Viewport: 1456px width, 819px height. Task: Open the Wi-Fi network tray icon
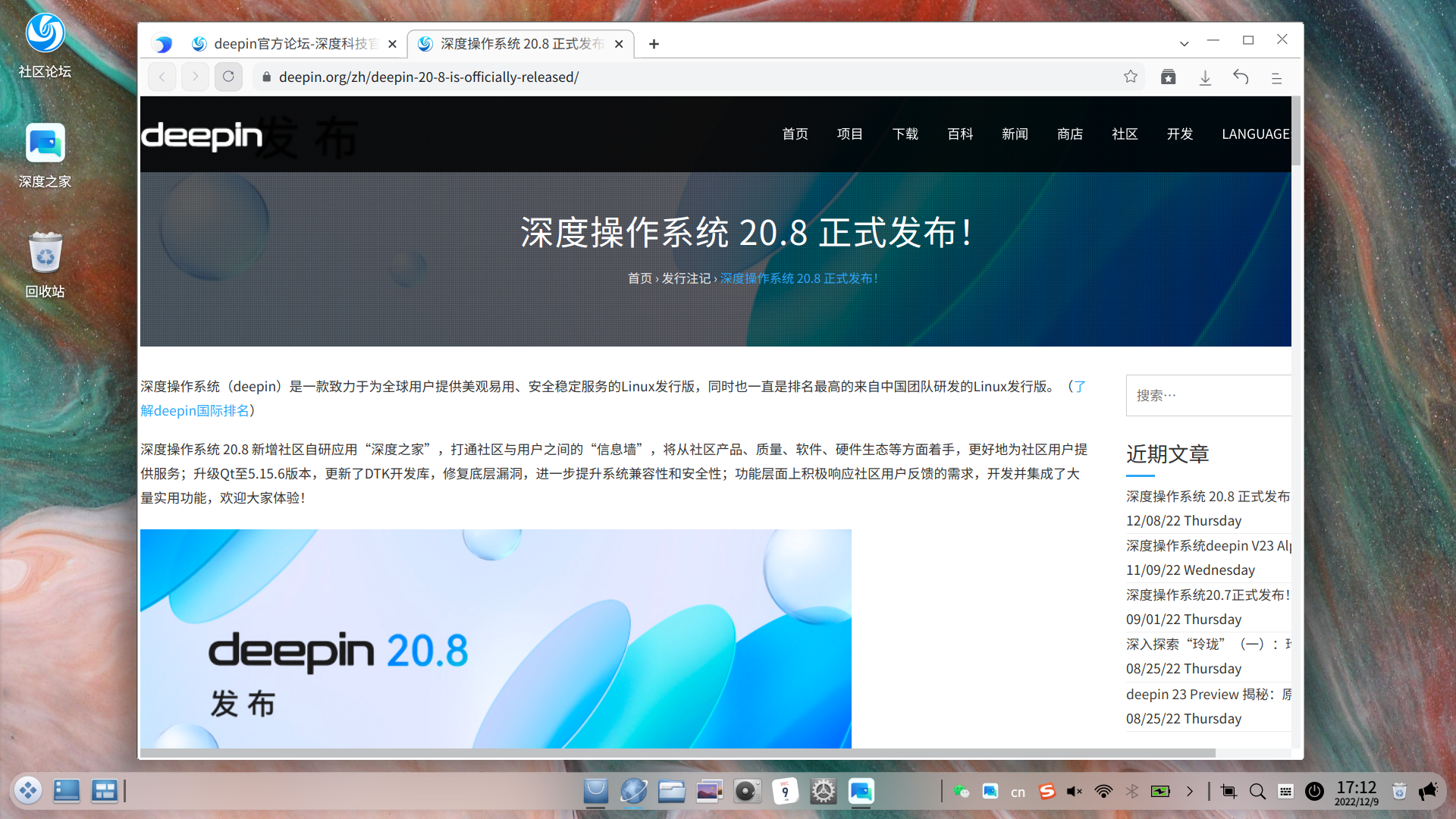pyautogui.click(x=1103, y=792)
